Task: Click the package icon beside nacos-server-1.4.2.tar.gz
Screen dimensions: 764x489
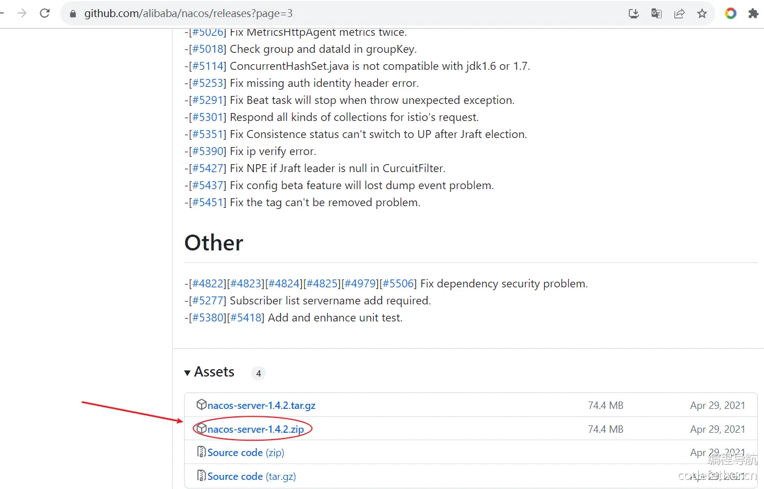Action: [201, 405]
